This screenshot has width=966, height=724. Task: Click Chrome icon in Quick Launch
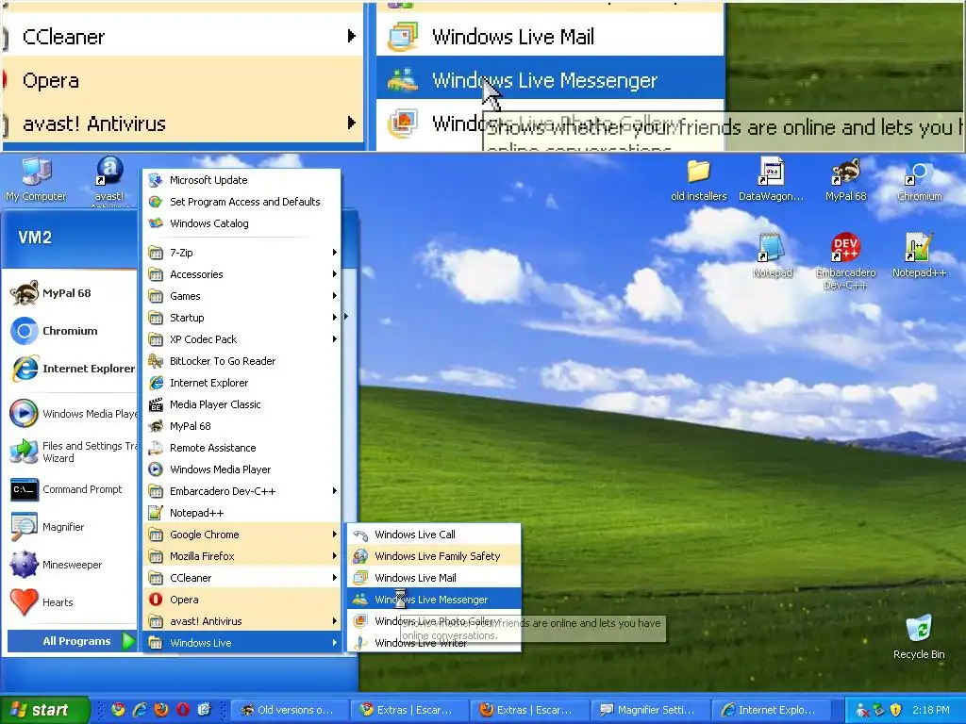tap(118, 710)
